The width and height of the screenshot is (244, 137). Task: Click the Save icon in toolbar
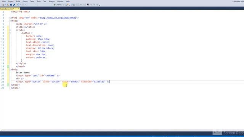click(x=11, y=5)
